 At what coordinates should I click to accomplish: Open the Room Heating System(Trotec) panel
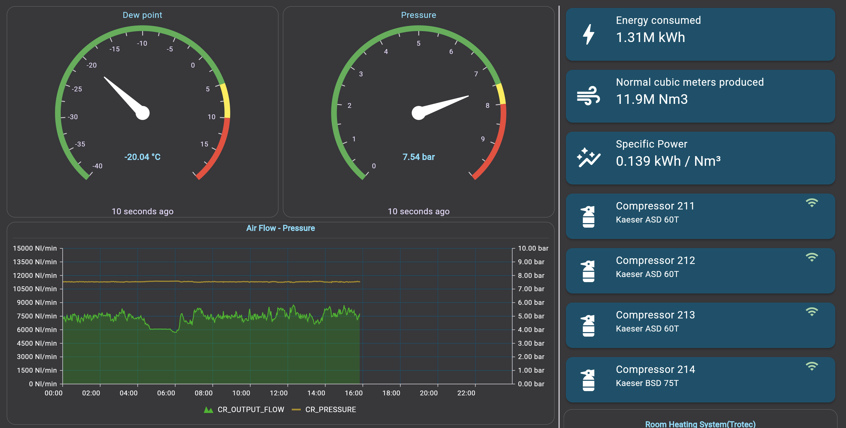(700, 424)
